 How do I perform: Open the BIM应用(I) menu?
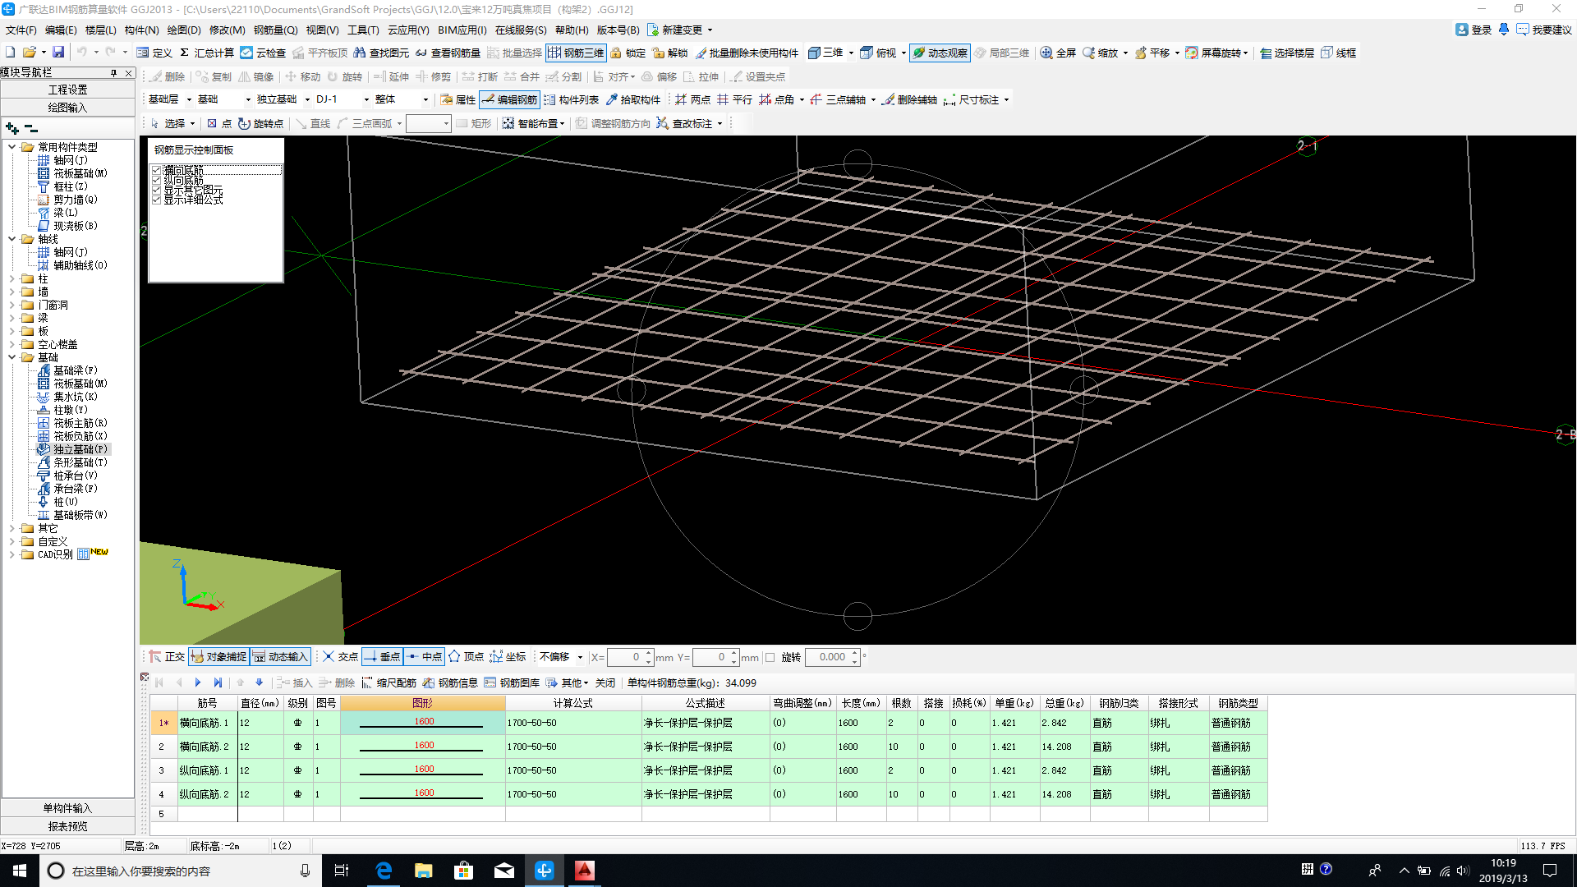coord(462,30)
